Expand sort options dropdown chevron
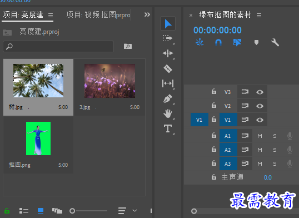This screenshot has height=218, width=299. coord(134,211)
